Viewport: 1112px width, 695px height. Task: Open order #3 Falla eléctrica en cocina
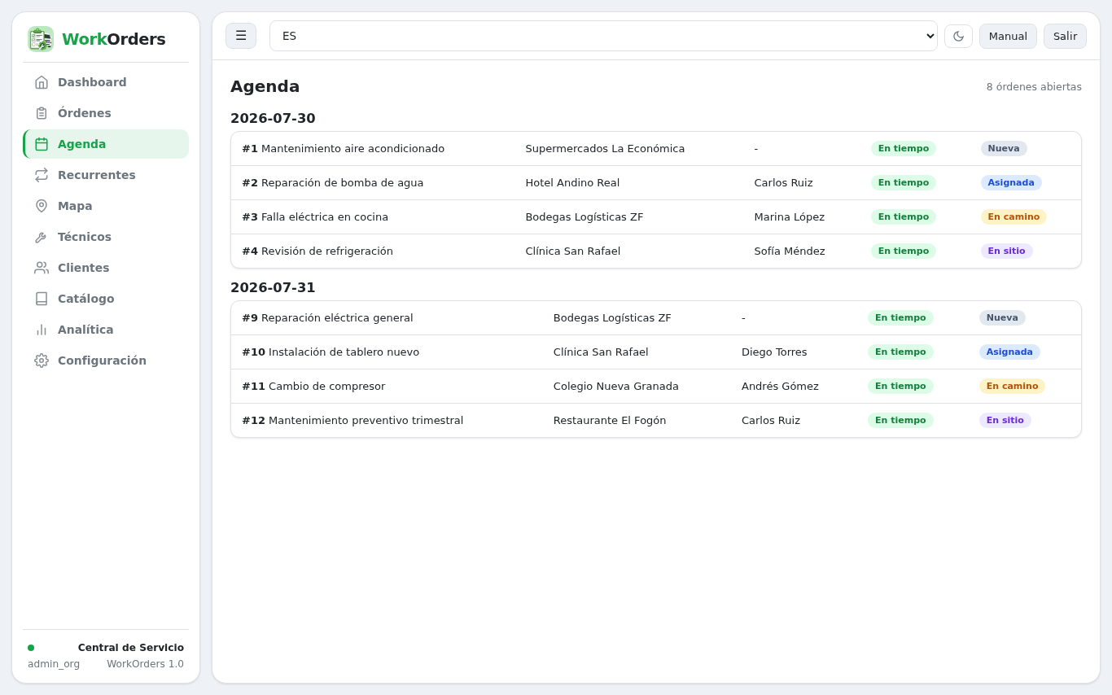pyautogui.click(x=656, y=217)
